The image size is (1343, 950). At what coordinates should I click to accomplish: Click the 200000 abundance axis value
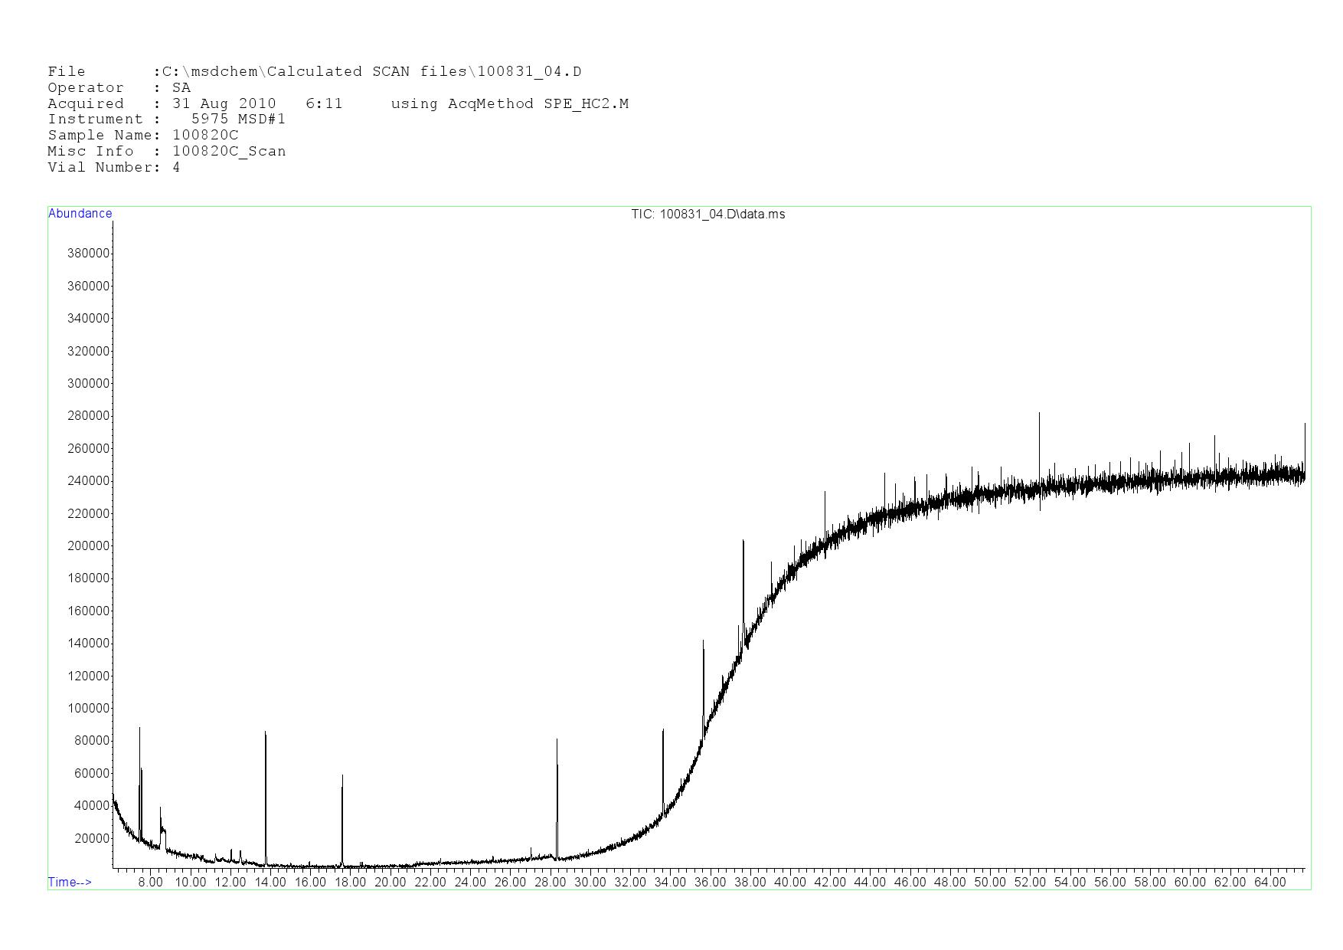click(x=88, y=546)
